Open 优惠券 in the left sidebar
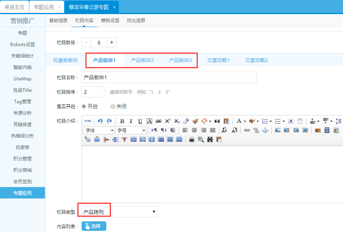 pos(22,147)
